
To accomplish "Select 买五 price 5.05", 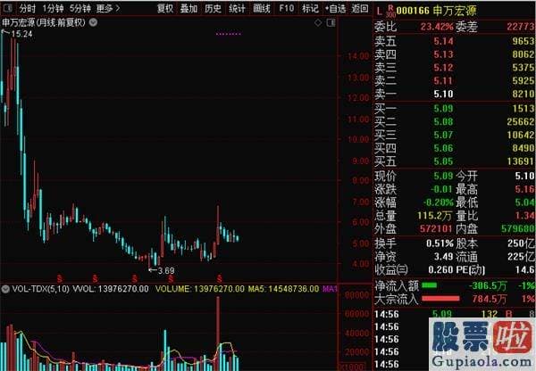I will coord(443,161).
